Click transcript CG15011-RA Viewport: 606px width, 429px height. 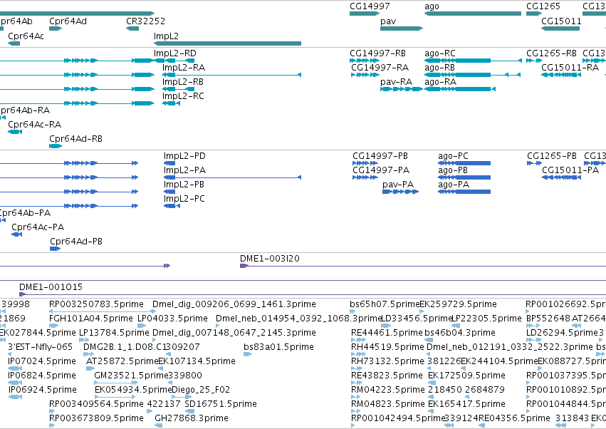(x=570, y=68)
